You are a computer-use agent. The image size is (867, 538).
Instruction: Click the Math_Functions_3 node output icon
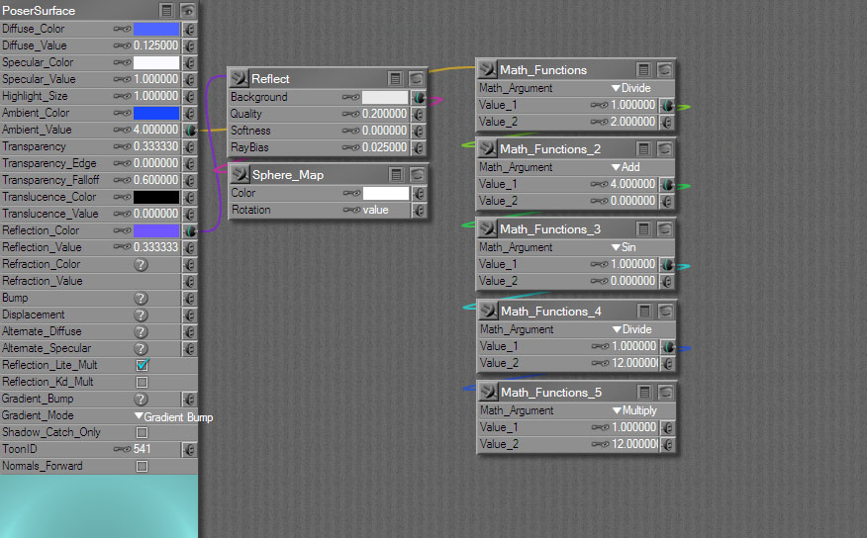coord(488,229)
